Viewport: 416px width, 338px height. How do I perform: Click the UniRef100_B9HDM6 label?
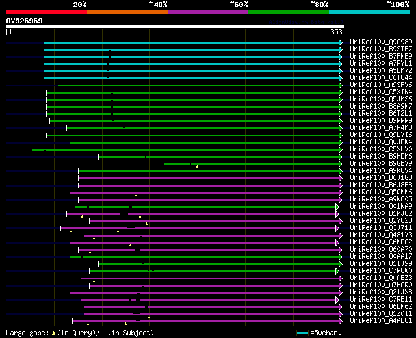[381, 157]
